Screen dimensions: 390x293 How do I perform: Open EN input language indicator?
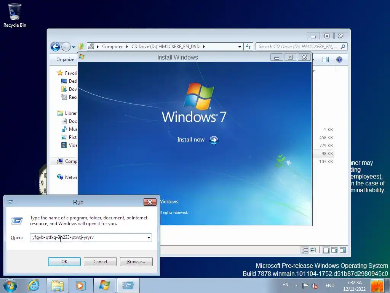[285, 285]
